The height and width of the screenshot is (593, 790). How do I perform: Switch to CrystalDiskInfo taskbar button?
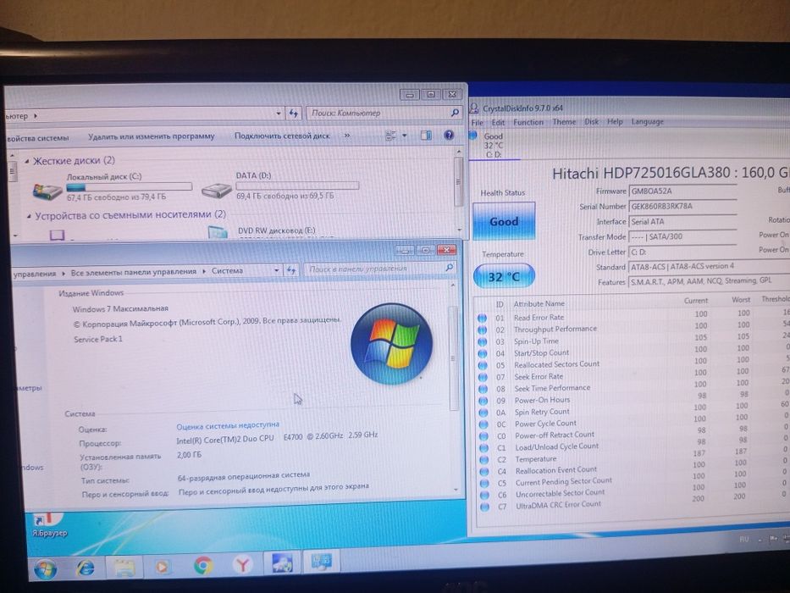[x=282, y=563]
